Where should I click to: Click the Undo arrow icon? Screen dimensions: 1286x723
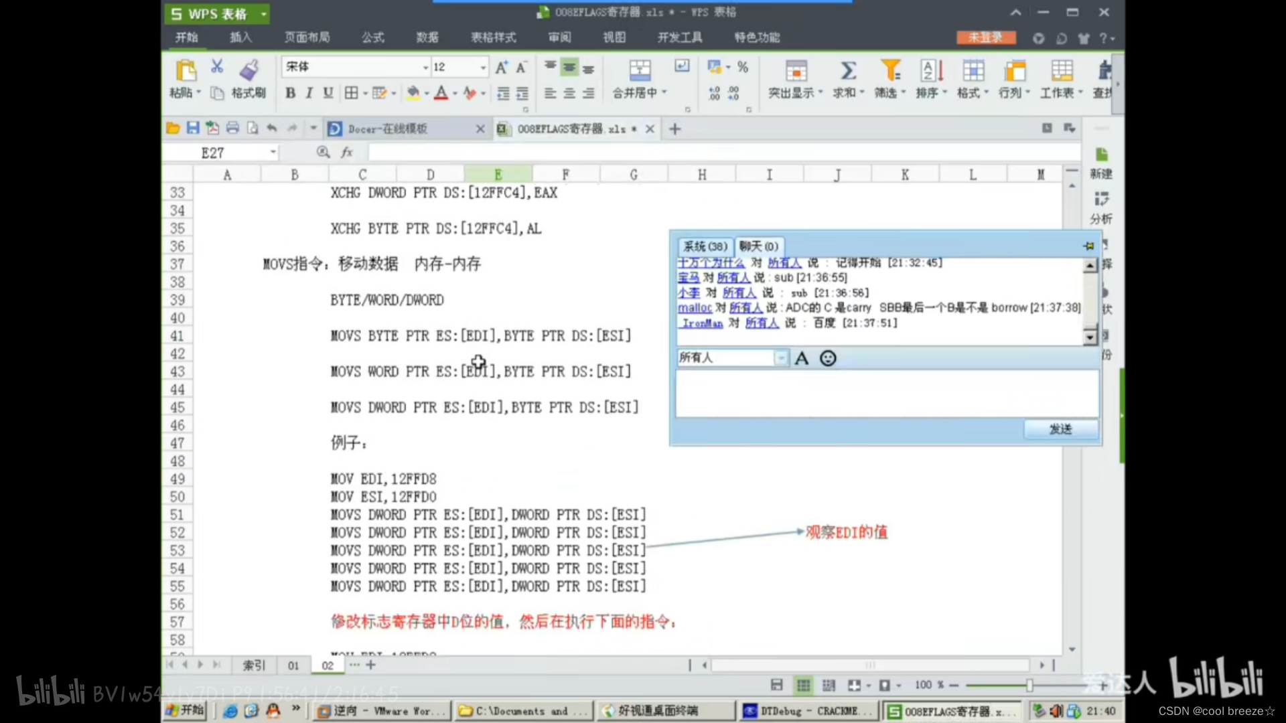272,128
